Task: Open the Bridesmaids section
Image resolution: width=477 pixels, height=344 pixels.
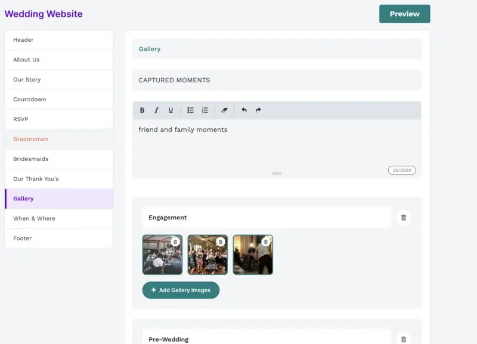Action: 59,159
